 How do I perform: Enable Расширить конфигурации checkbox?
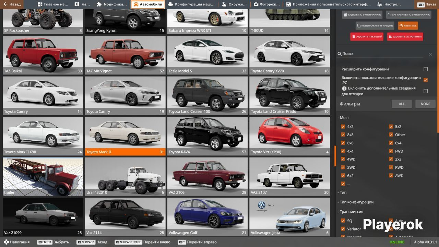[x=426, y=69]
